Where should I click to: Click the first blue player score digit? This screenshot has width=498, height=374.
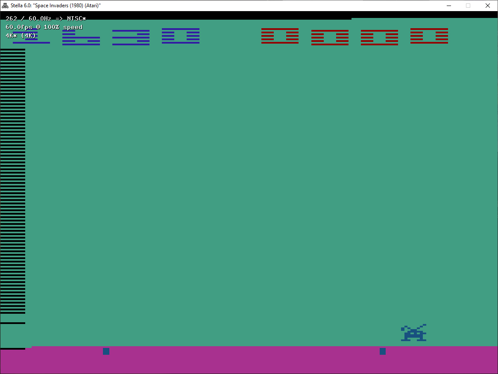coord(31,36)
